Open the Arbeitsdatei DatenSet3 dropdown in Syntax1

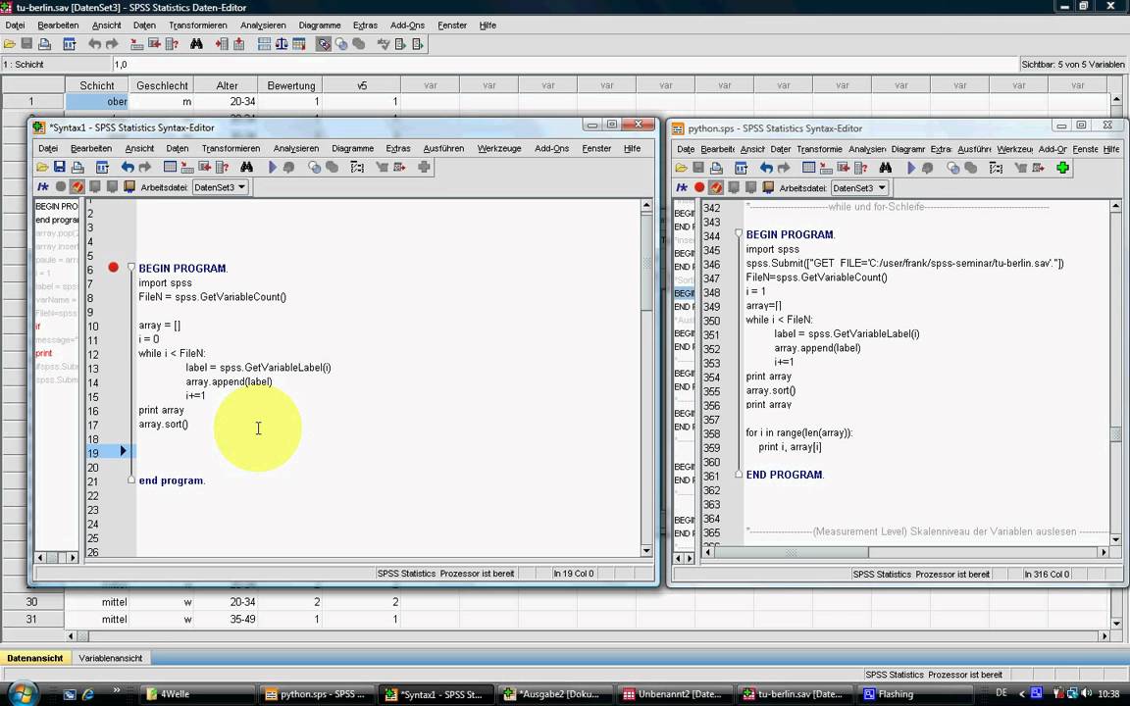click(220, 187)
